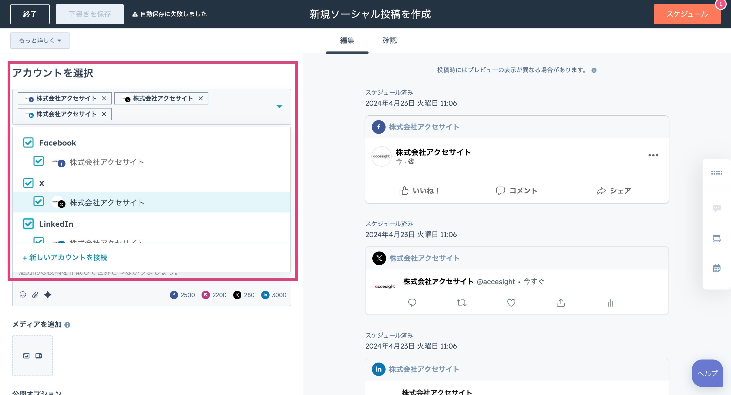Click the paperclip attachment icon
731x395 pixels.
(35, 295)
